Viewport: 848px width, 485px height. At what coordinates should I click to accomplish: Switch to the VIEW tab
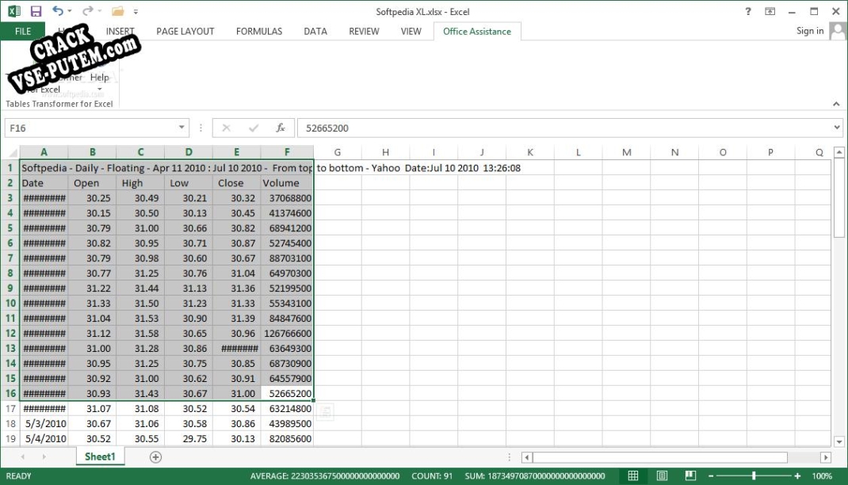411,32
